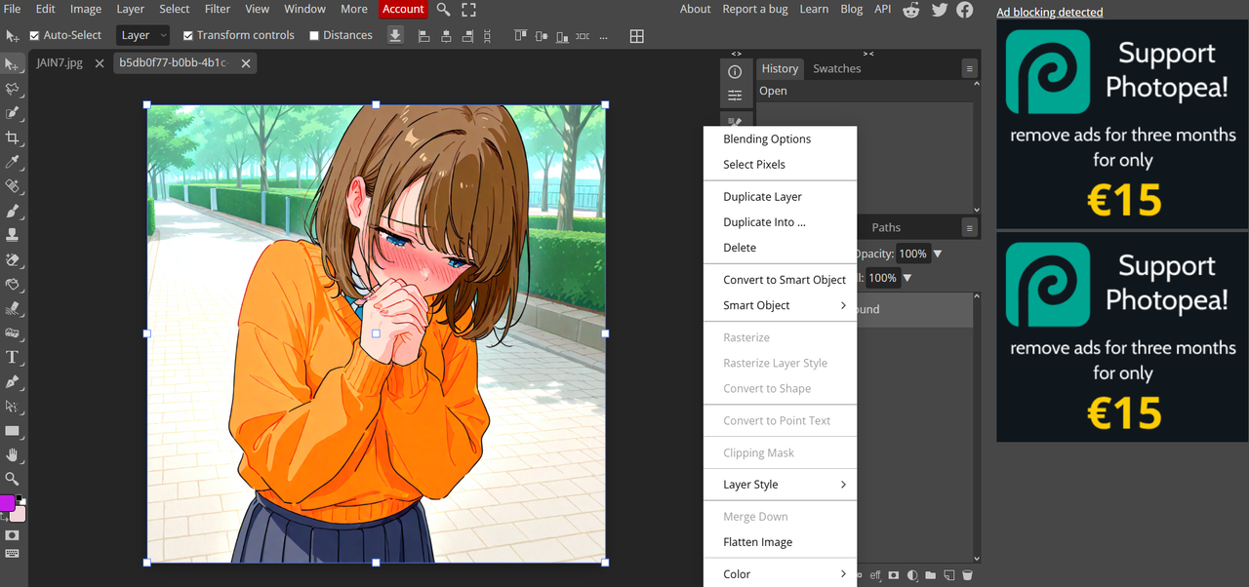The width and height of the screenshot is (1249, 587).
Task: Select the Eraser tool
Action: pyautogui.click(x=13, y=259)
